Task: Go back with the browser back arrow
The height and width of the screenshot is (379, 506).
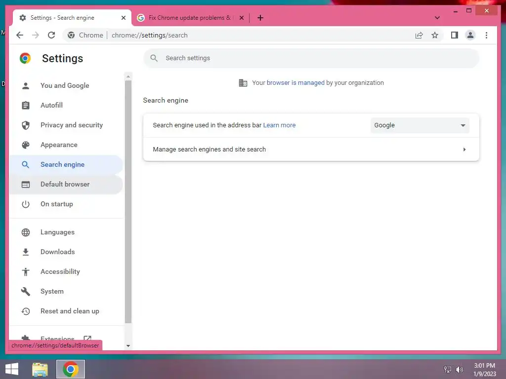Action: 20,35
